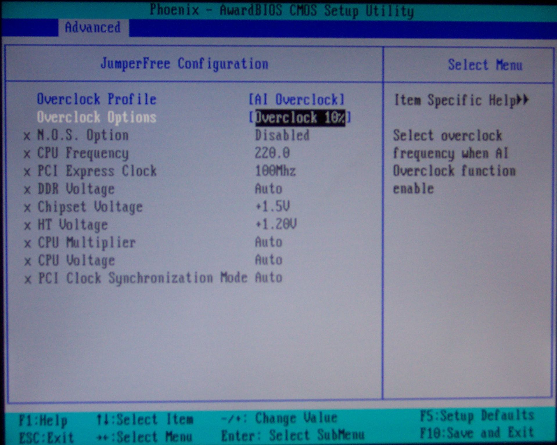This screenshot has height=445, width=557.
Task: Click the x marker beside HT Voltage
Action: [27, 226]
